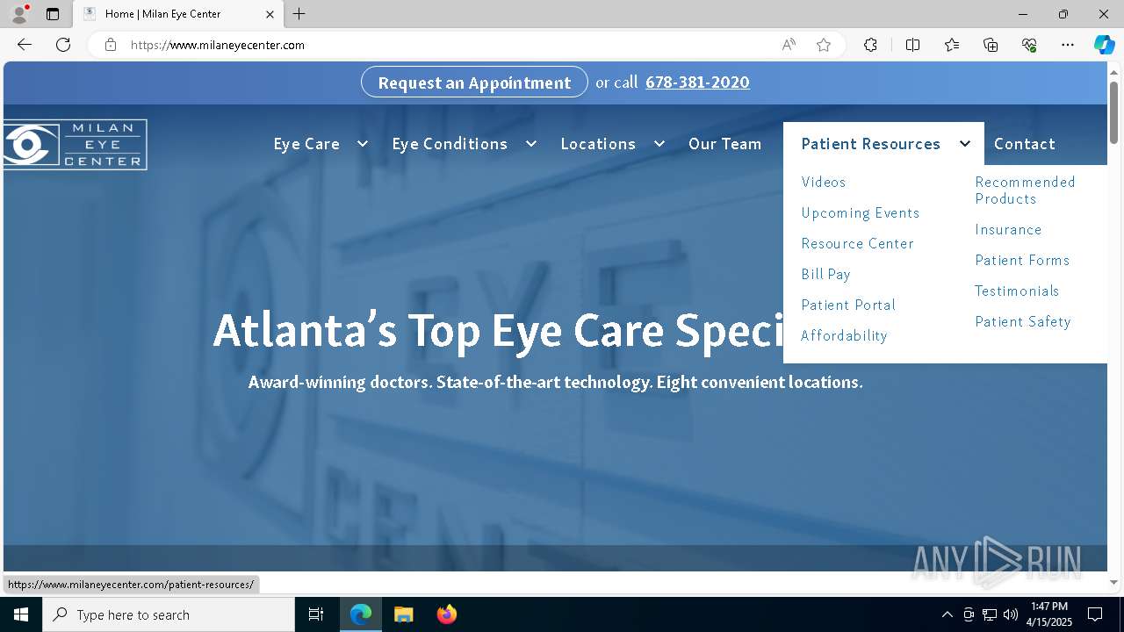Screen dimensions: 1124x632
Task: Click the Request an Appointment button
Action: [x=474, y=83]
